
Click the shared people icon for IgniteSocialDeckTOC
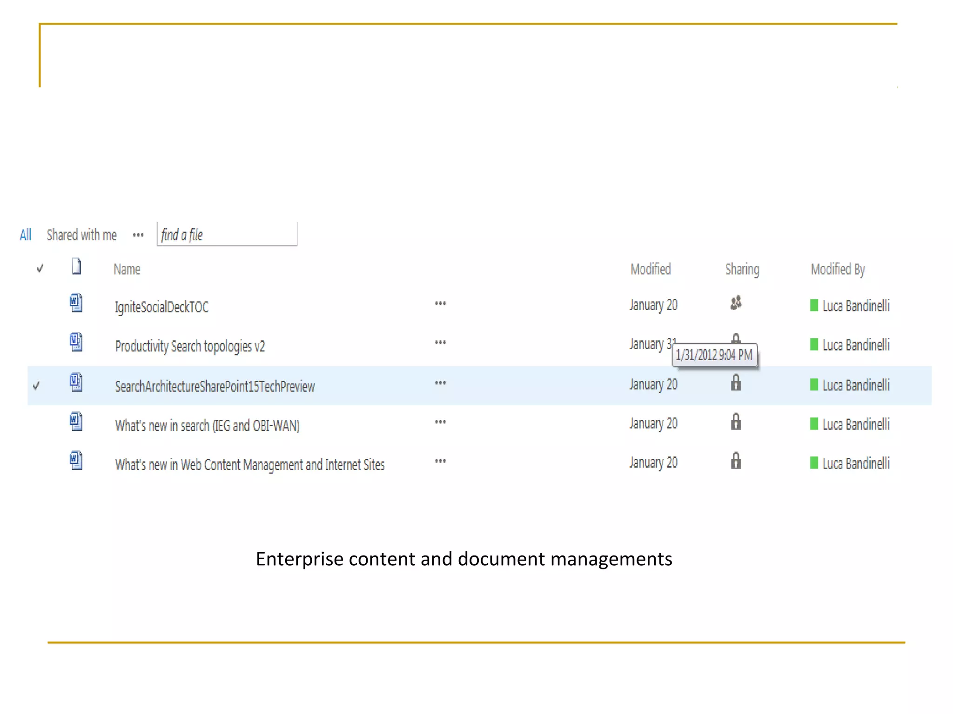pyautogui.click(x=736, y=303)
